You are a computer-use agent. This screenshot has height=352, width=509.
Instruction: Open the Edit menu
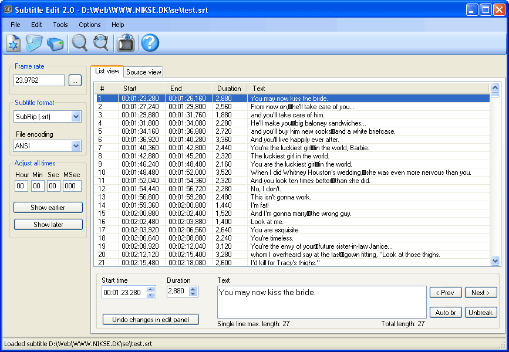click(36, 25)
